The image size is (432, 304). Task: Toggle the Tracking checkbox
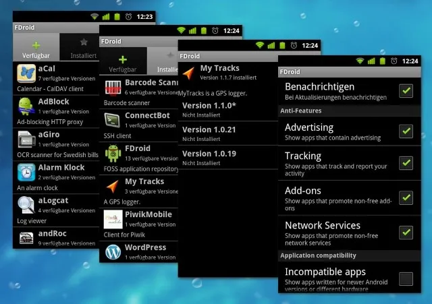point(406,163)
